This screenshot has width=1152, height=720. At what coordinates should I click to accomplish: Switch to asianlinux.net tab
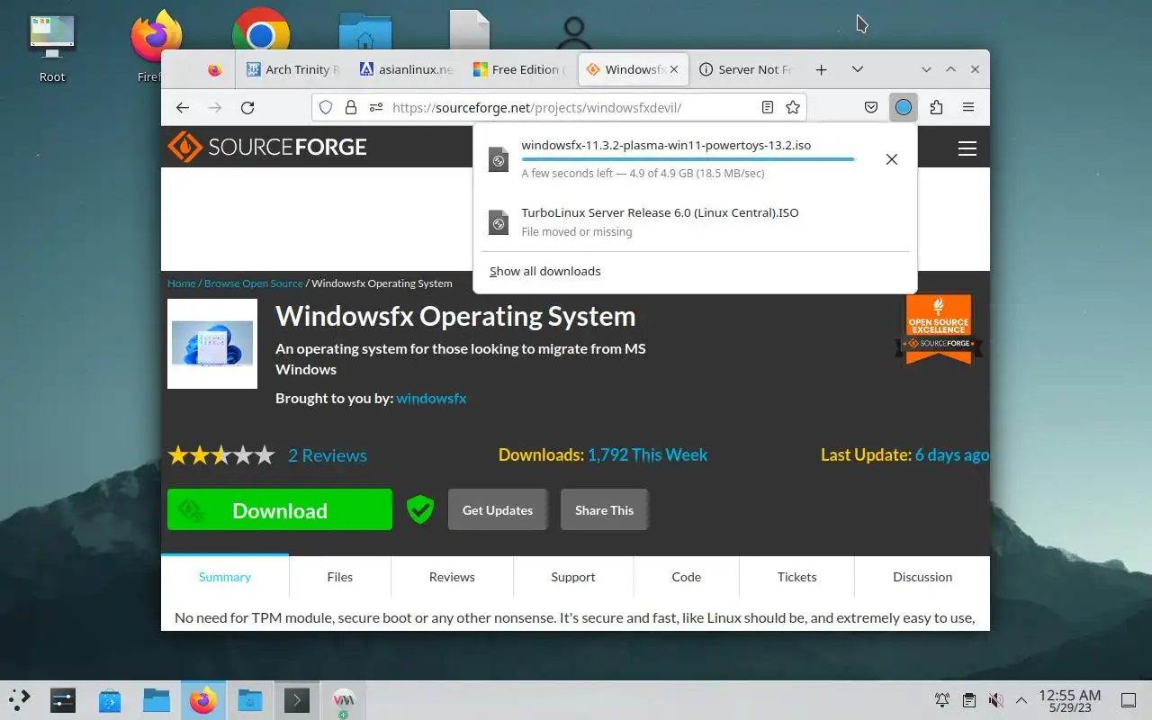tap(406, 69)
